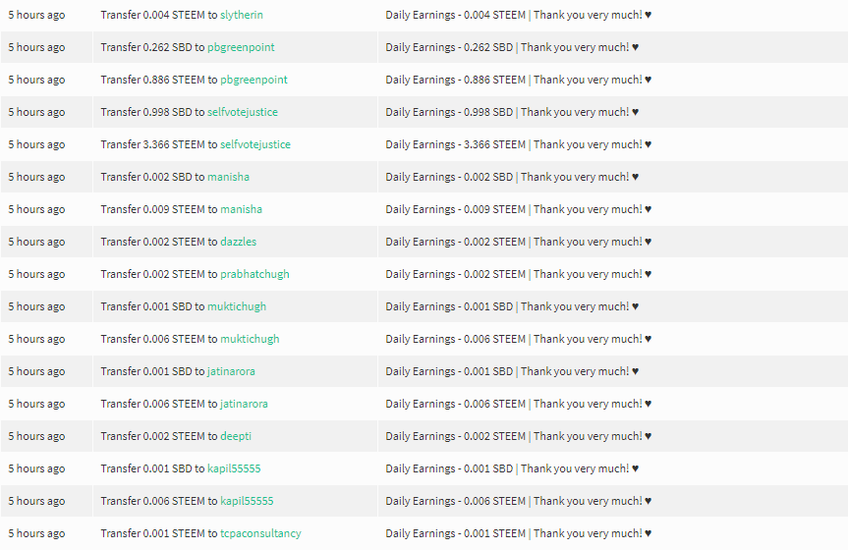Image resolution: width=848 pixels, height=550 pixels.
Task: Open kapil55555 link in 0.001 SBD transfer
Action: pos(234,468)
